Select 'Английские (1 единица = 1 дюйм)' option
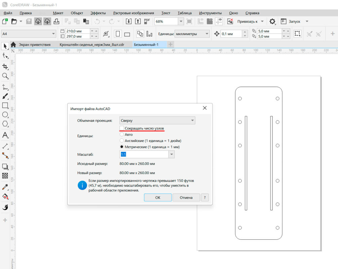This screenshot has width=338, height=269. pyautogui.click(x=122, y=141)
